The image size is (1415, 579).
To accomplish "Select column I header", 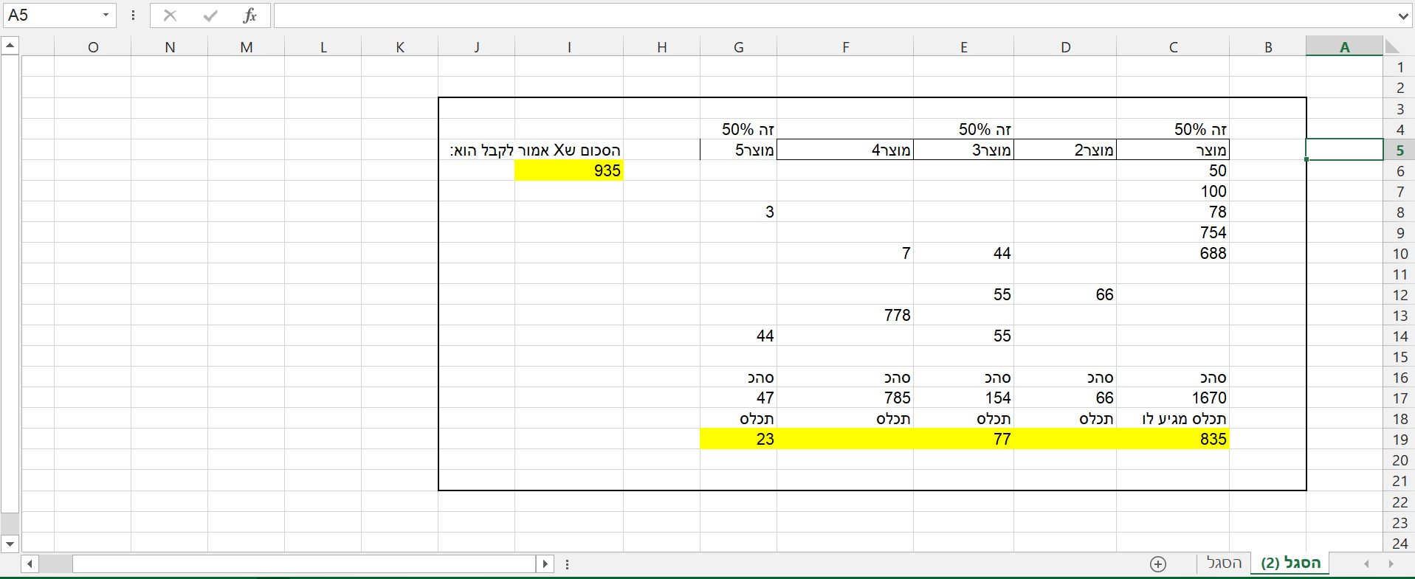I will 569,46.
